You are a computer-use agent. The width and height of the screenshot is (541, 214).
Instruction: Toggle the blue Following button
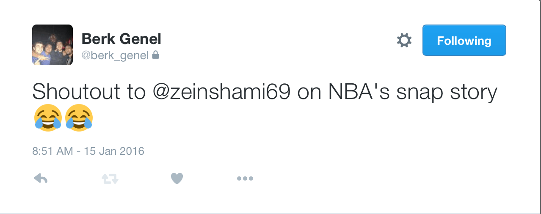(x=464, y=41)
